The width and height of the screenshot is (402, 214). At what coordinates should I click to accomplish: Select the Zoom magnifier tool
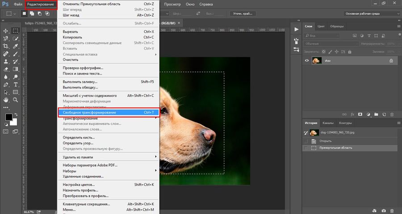[x=16, y=99]
